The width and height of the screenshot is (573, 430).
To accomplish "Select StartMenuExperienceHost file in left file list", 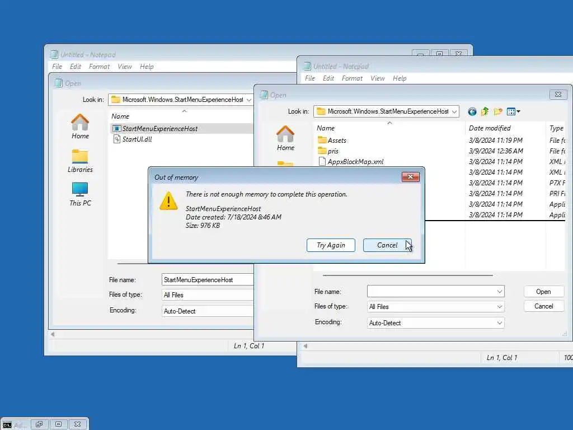I will (182, 128).
